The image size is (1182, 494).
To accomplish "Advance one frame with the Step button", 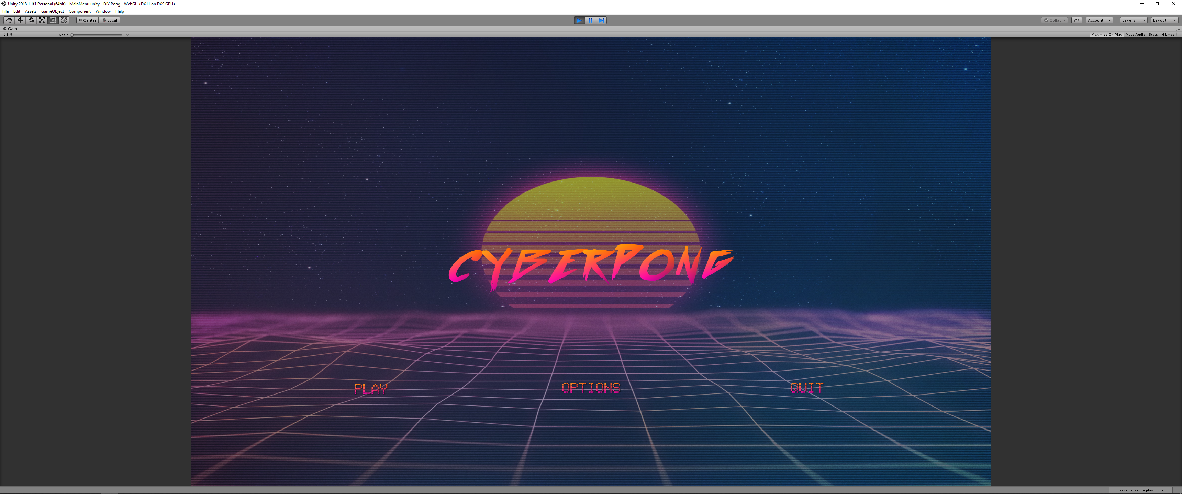I will pyautogui.click(x=601, y=20).
